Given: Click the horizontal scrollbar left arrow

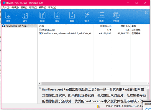Looking at the screenshot, I should [x=40, y=84].
